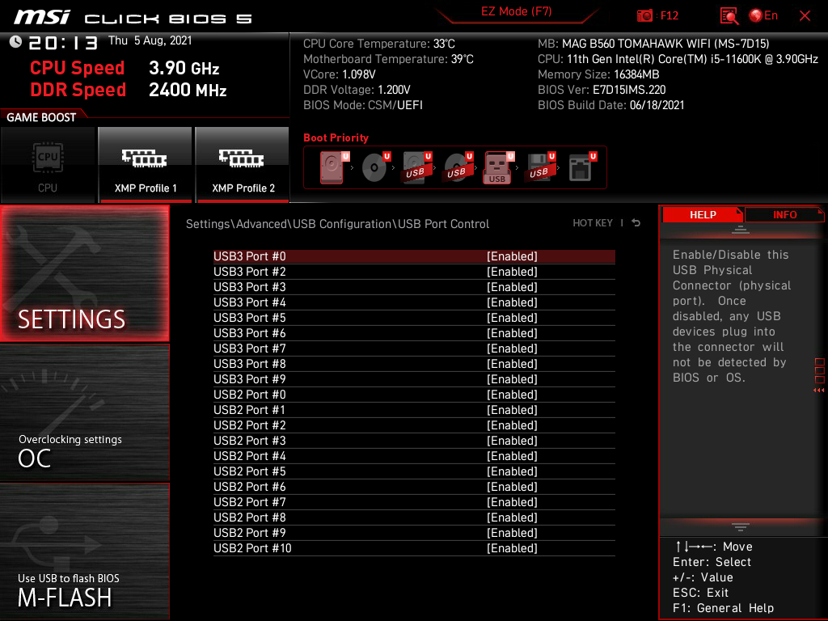Screen dimensions: 828x621
Task: Select the network boot priority icon
Action: point(582,167)
